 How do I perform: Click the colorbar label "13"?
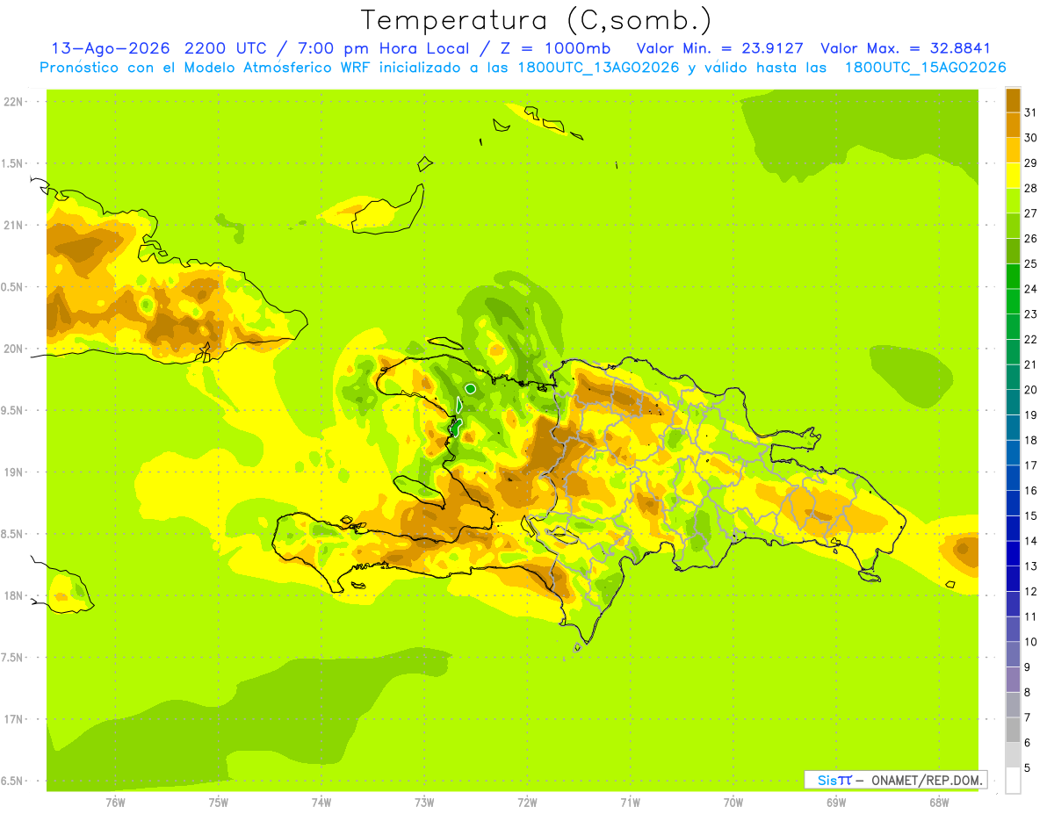pos(1031,566)
